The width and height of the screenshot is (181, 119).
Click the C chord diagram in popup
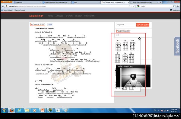118,58
